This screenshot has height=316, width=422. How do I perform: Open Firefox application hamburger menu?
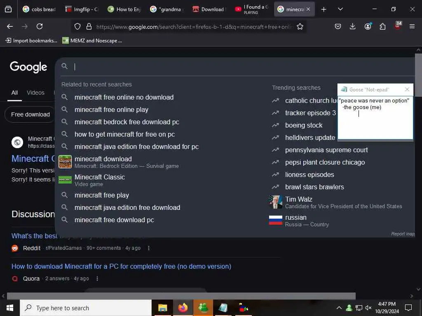(x=412, y=26)
